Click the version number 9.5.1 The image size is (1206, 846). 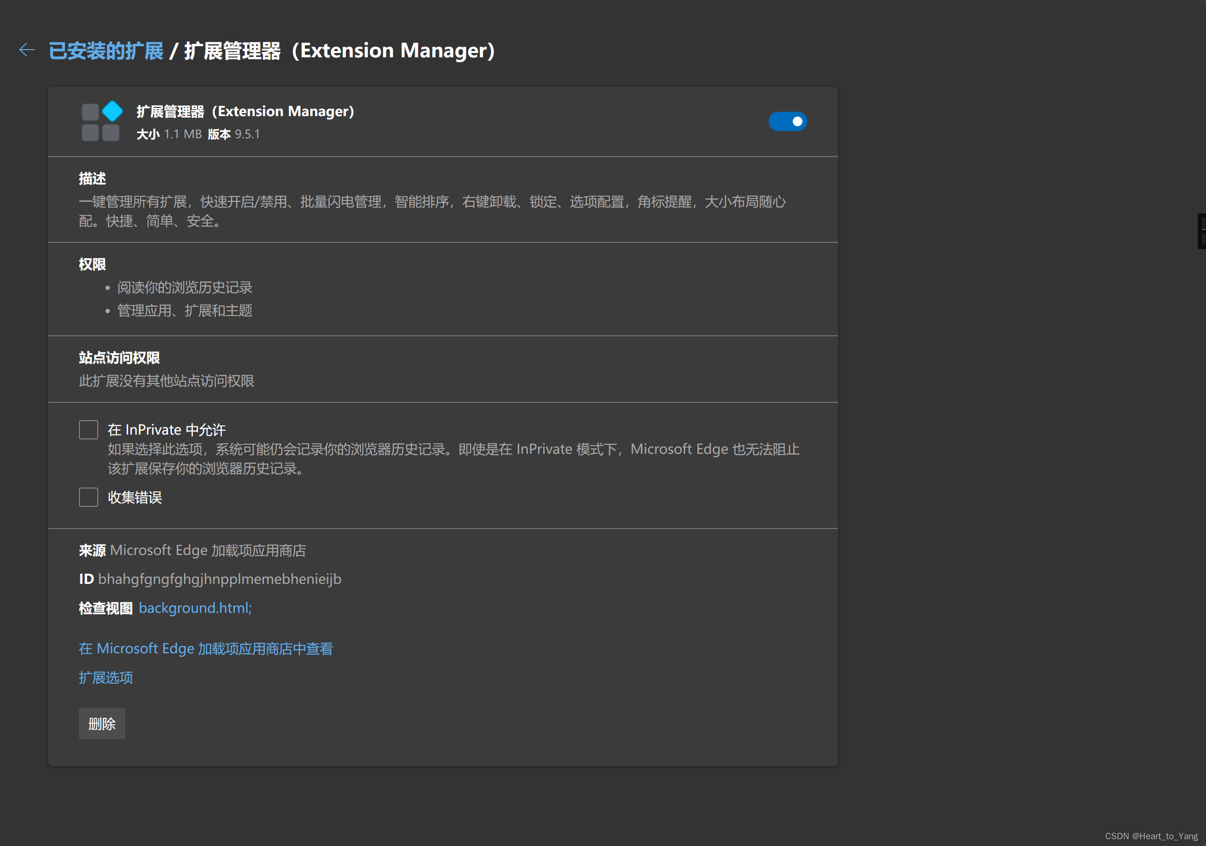pos(247,134)
